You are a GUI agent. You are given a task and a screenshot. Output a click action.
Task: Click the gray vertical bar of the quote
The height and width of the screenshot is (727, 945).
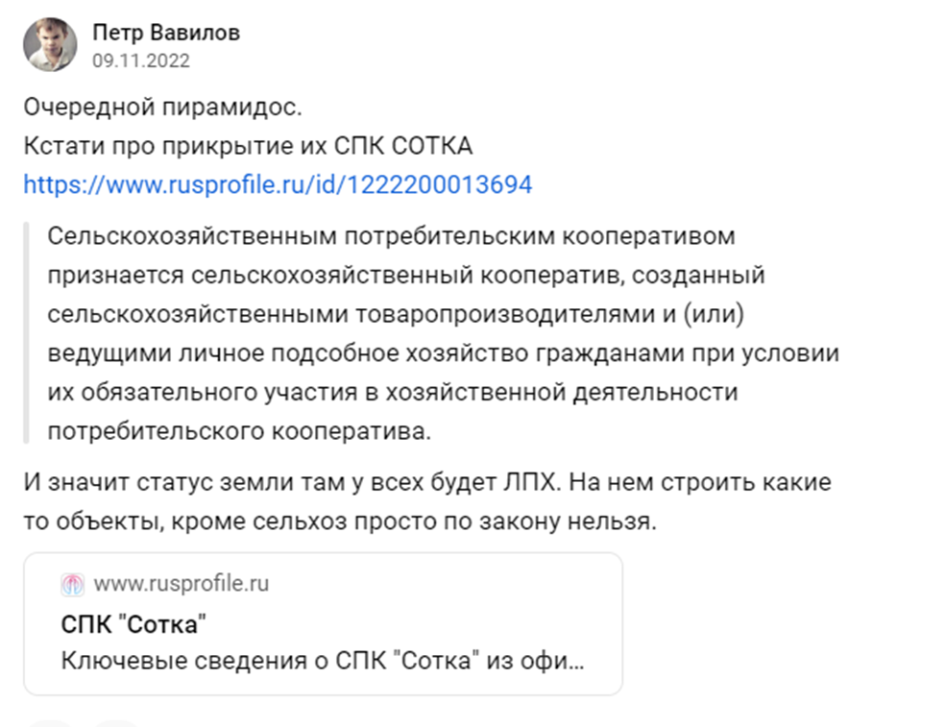tap(28, 333)
